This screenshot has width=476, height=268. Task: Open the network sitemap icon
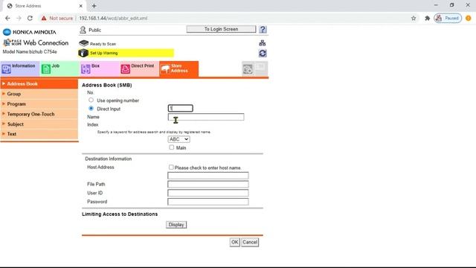[x=263, y=43]
